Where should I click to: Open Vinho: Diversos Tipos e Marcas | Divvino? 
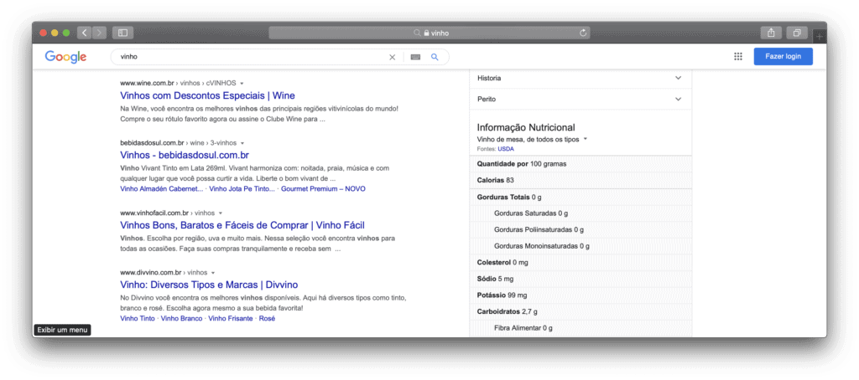(x=209, y=285)
